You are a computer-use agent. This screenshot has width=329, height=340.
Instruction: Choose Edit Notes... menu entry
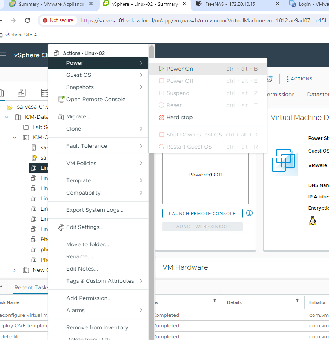pos(98,269)
